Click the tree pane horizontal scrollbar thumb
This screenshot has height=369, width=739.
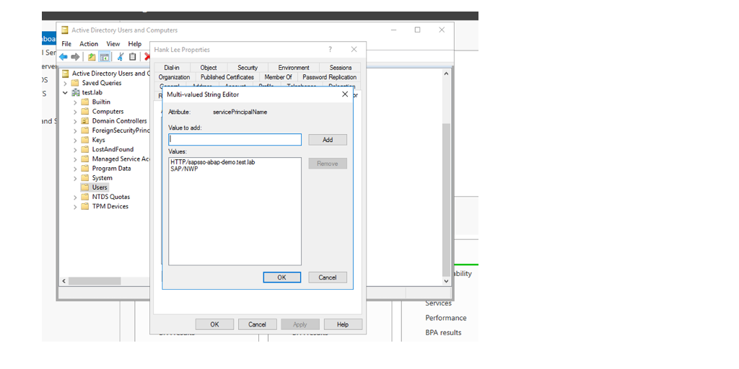click(x=95, y=281)
